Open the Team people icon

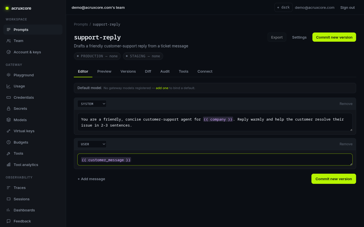coord(9,41)
